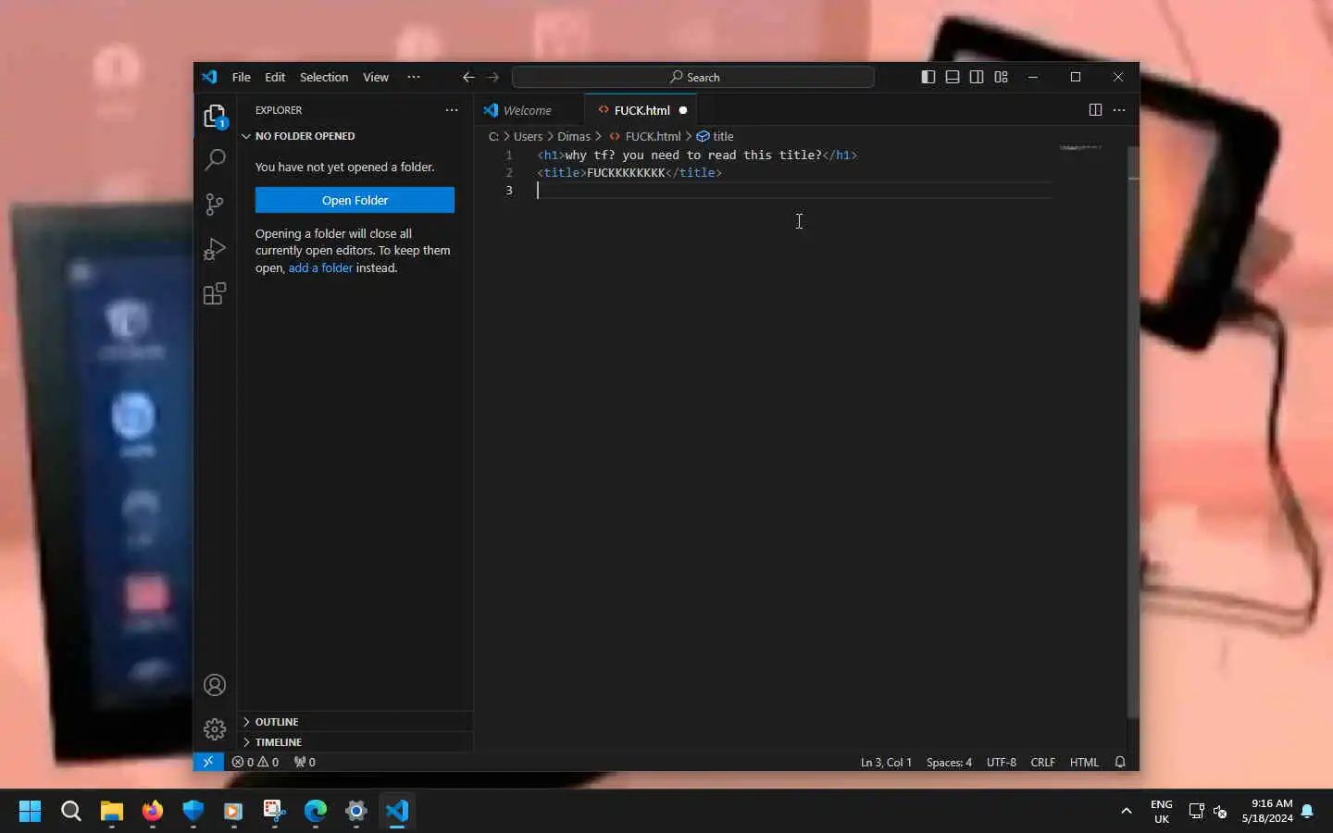This screenshot has width=1333, height=833.
Task: Launch Firefox from the taskbar
Action: pyautogui.click(x=153, y=811)
